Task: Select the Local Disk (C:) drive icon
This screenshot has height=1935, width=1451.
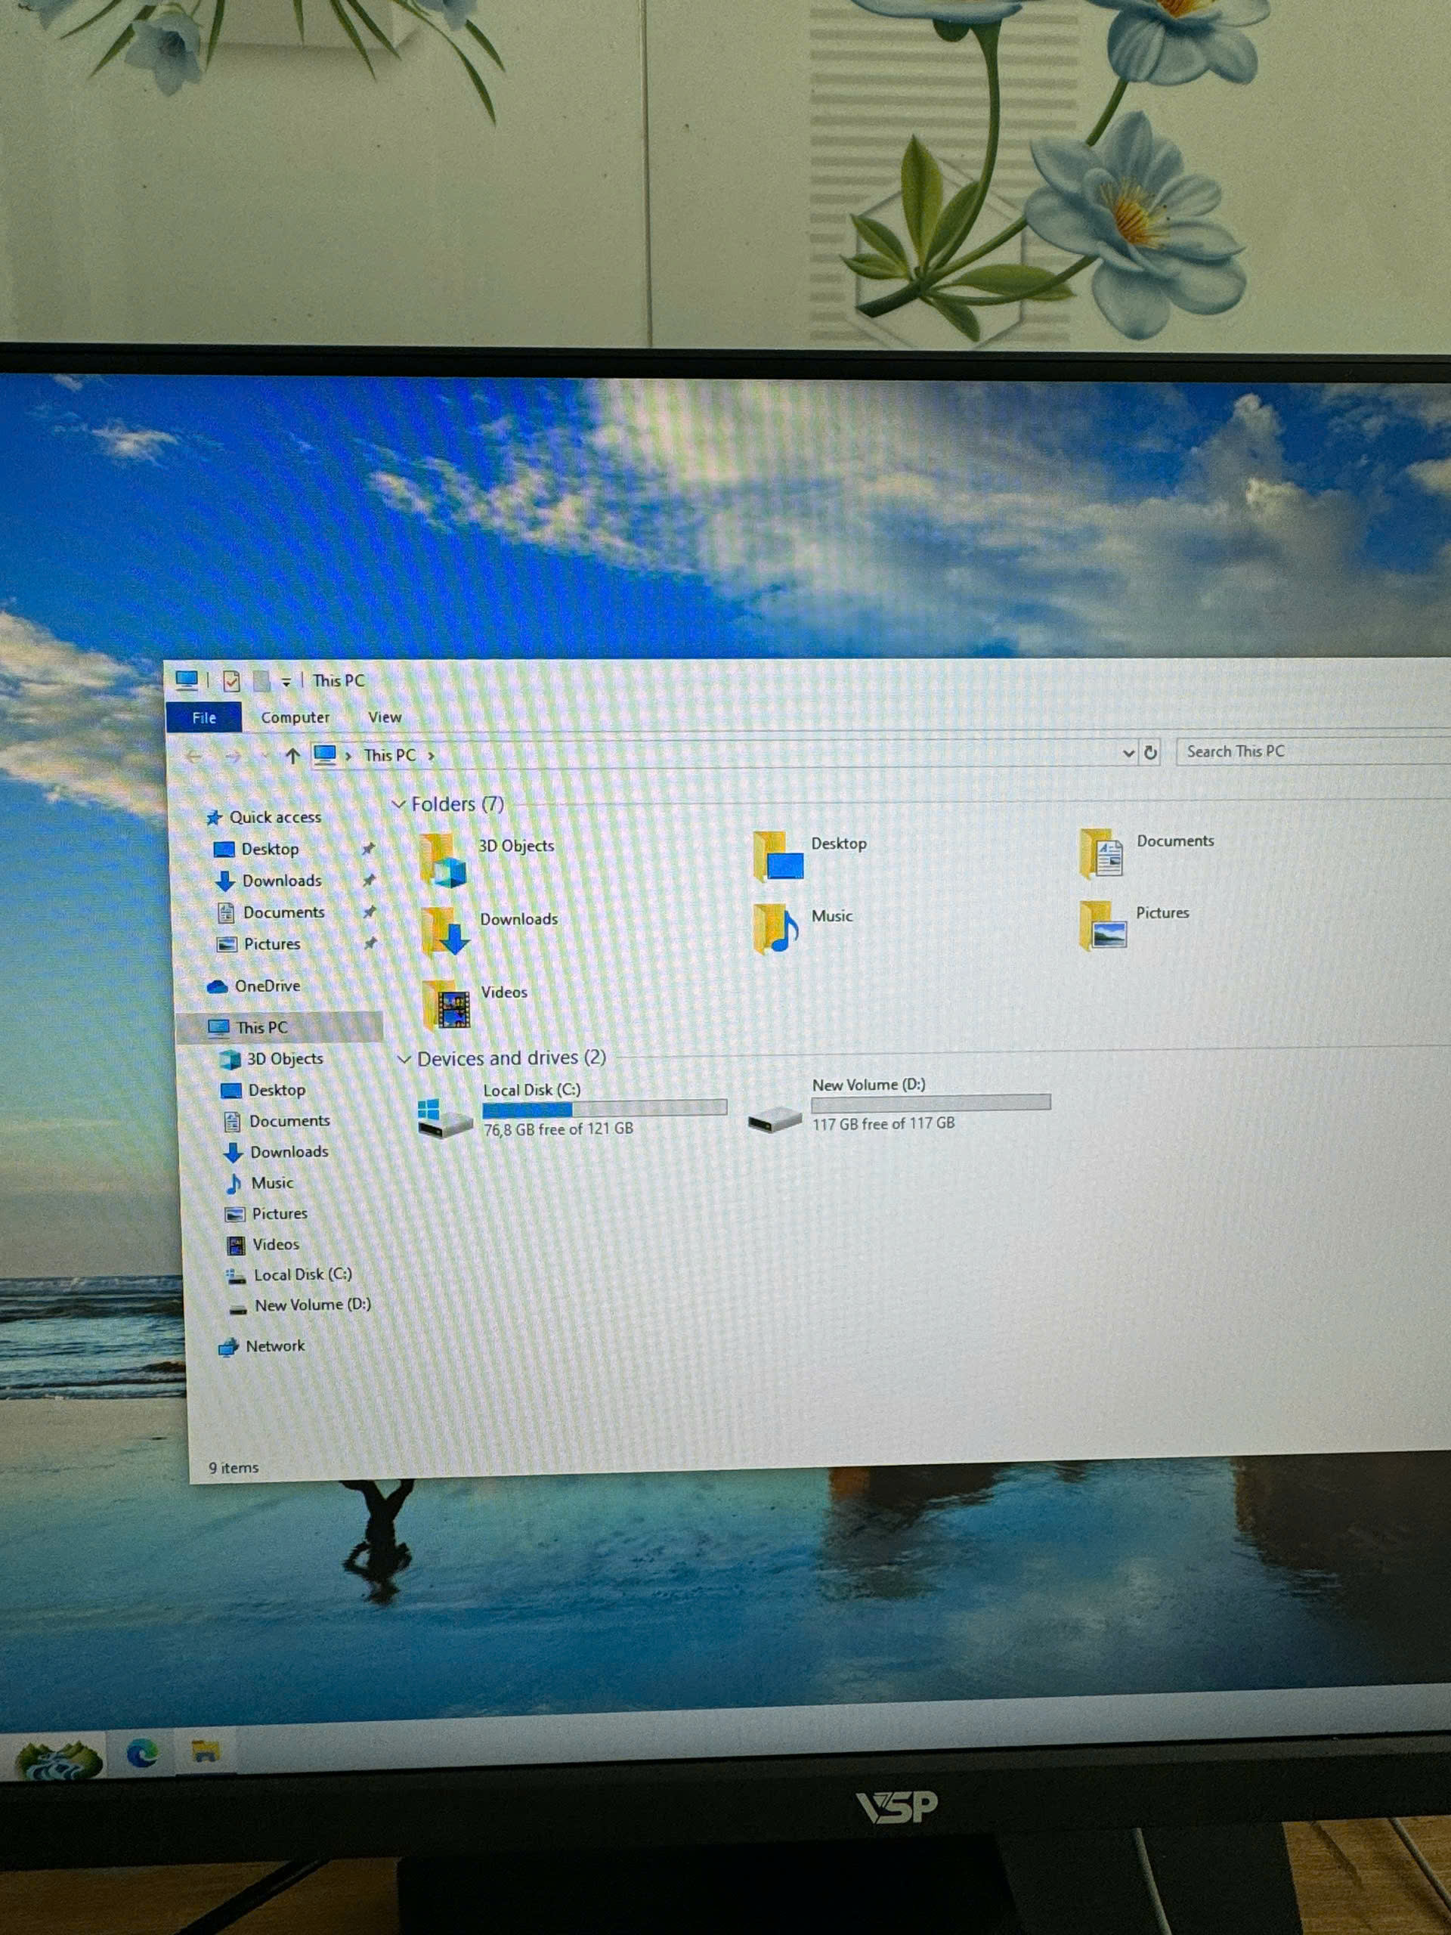Action: [x=444, y=1119]
